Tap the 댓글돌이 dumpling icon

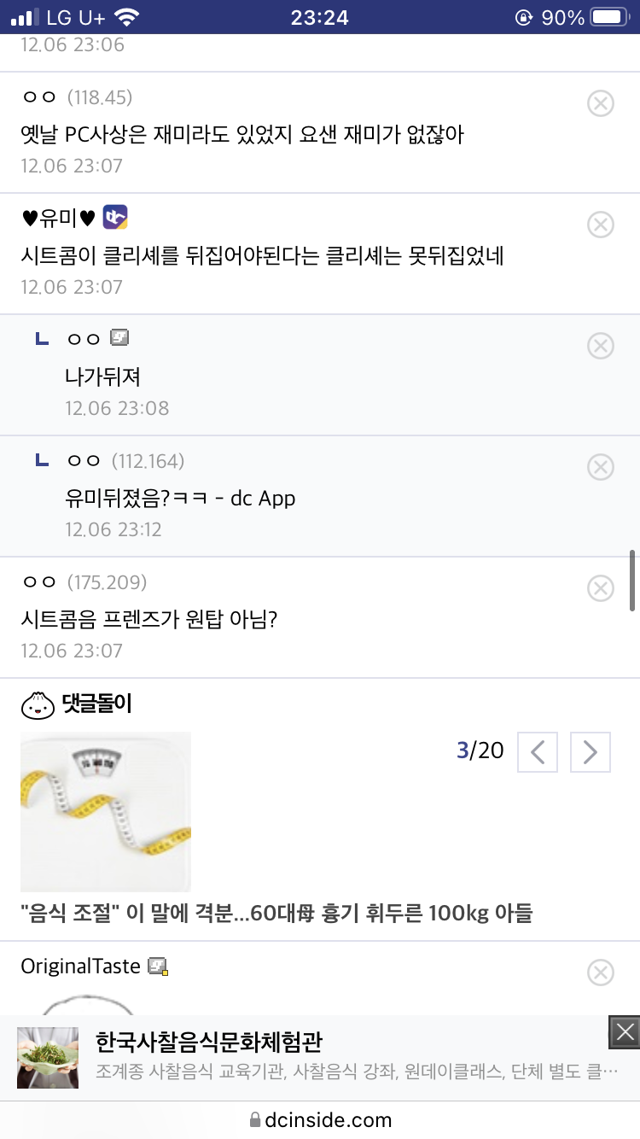(37, 704)
